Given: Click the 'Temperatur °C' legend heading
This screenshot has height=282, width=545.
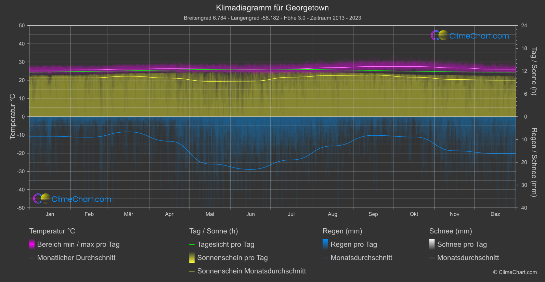Looking at the screenshot, I should [52, 231].
